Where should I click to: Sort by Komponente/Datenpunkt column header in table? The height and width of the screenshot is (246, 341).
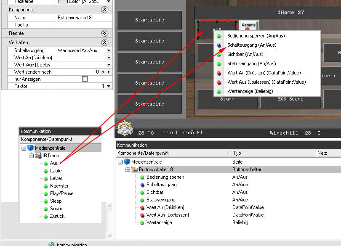[x=173, y=153]
